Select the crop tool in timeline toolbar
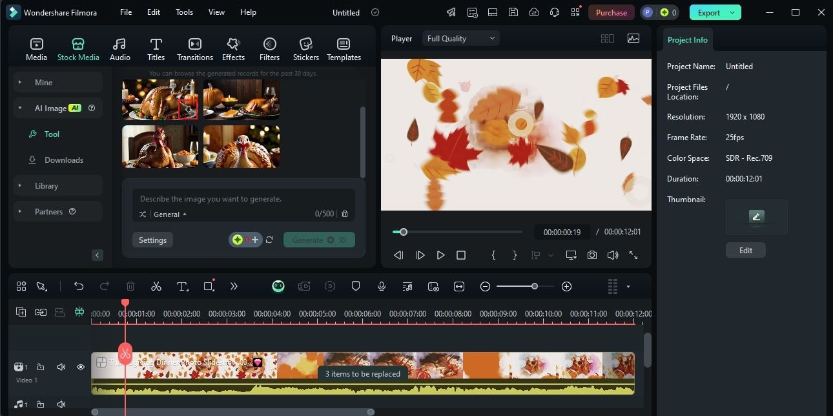Screen dimensions: 833x416 pos(209,286)
